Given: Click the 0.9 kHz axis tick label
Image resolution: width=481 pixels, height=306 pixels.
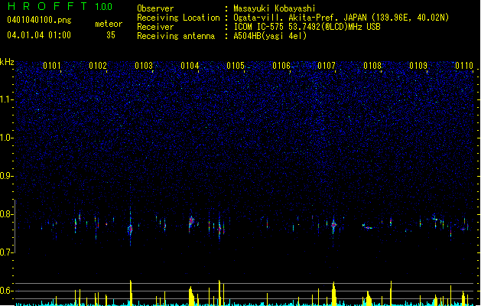Looking at the screenshot, I should tap(7, 176).
